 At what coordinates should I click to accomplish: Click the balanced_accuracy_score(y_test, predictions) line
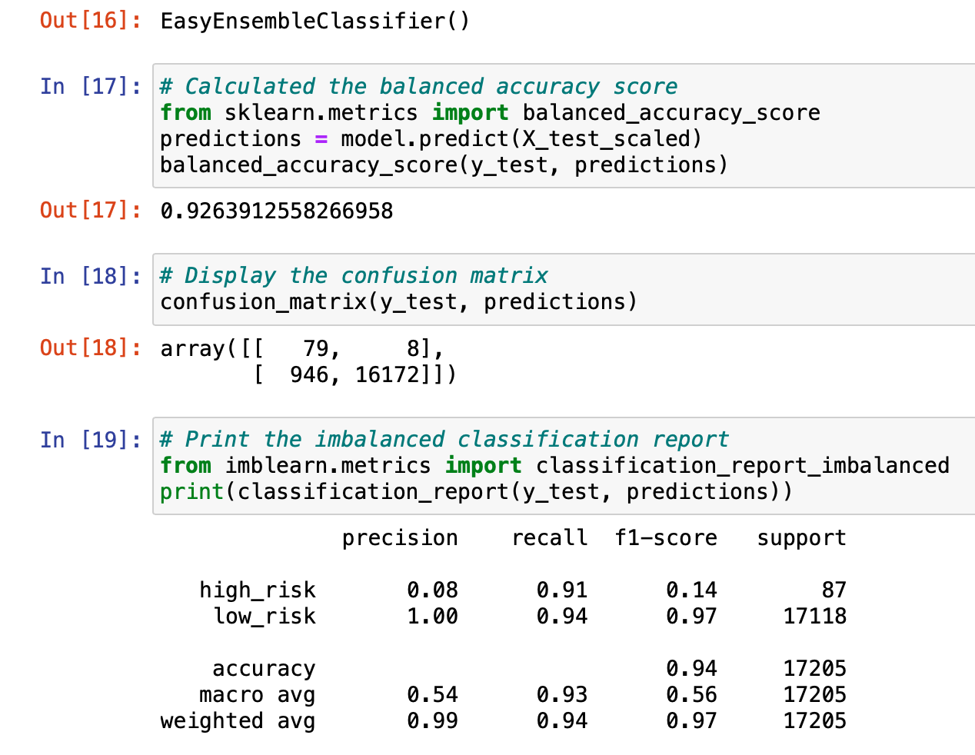[x=443, y=164]
